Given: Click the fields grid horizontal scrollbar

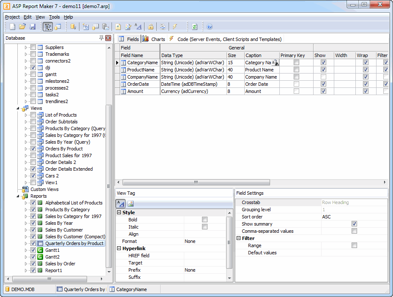Looking at the screenshot, I should click(196, 182).
